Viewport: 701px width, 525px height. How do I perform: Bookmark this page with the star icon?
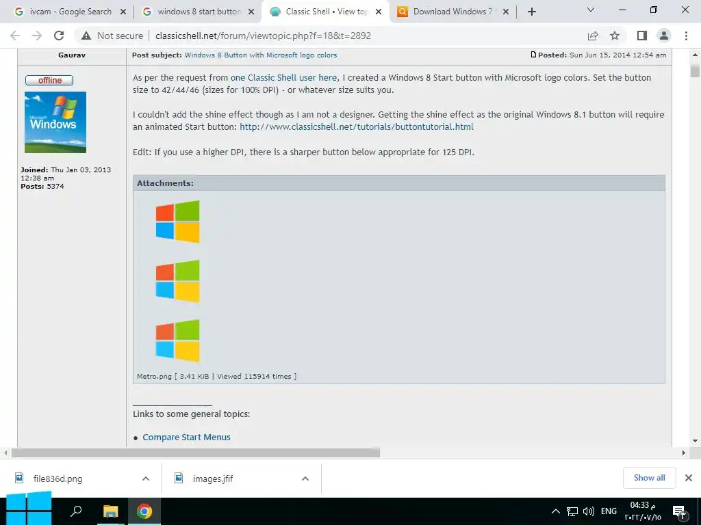pyautogui.click(x=615, y=36)
